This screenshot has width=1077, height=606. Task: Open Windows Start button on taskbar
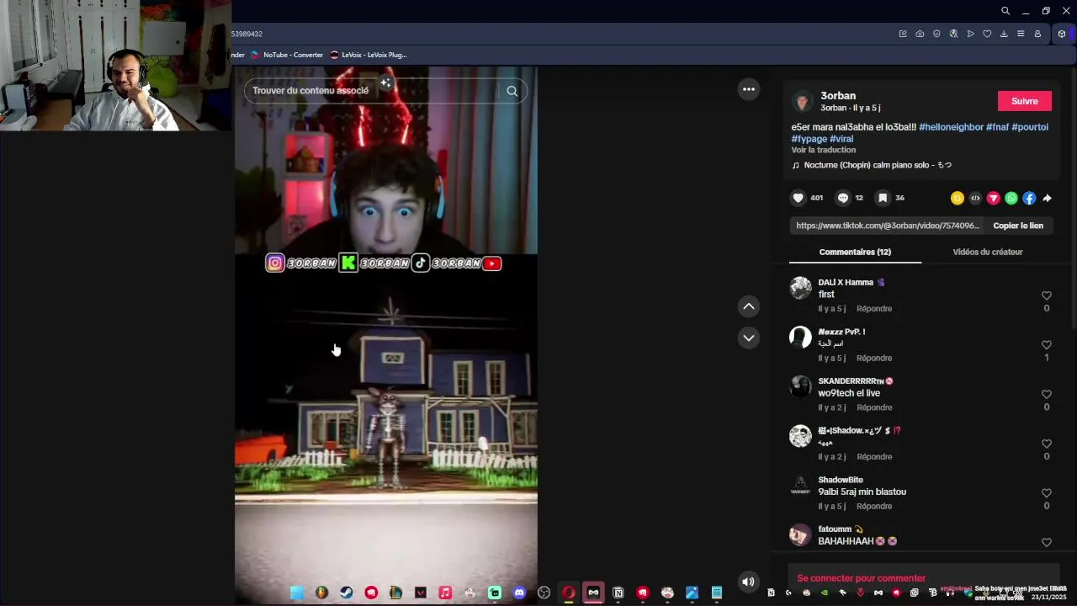(297, 593)
